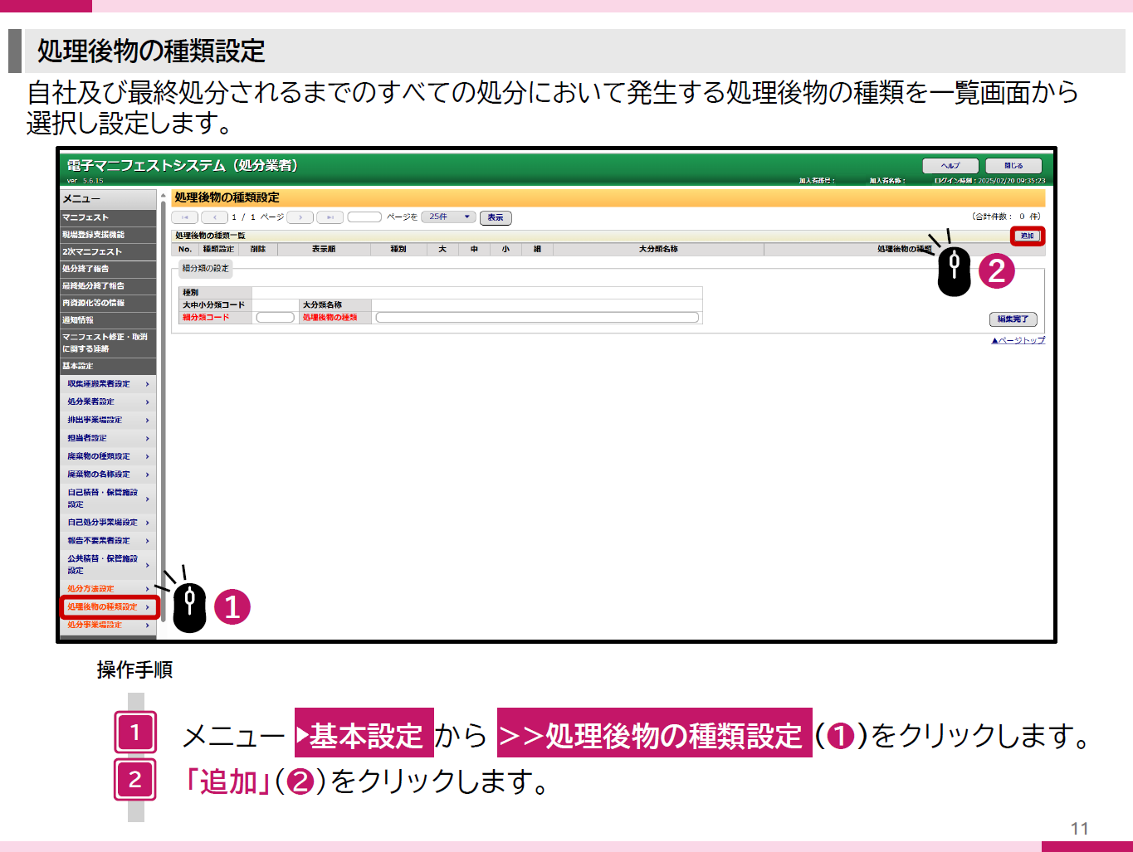Open マニフェスト in the side menu

[x=108, y=217]
